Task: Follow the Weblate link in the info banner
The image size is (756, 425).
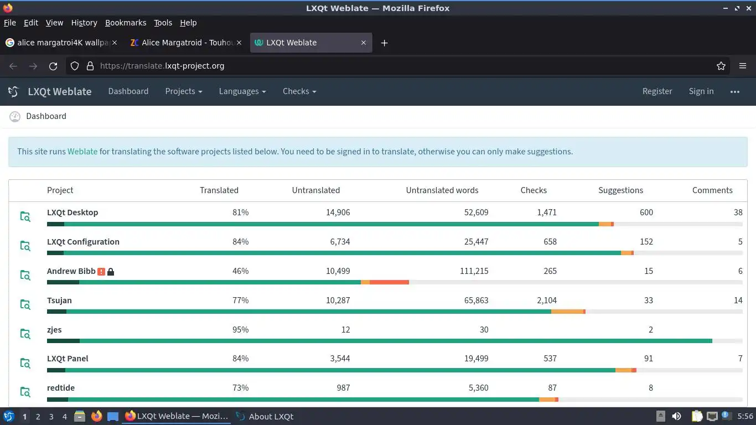Action: pyautogui.click(x=82, y=152)
